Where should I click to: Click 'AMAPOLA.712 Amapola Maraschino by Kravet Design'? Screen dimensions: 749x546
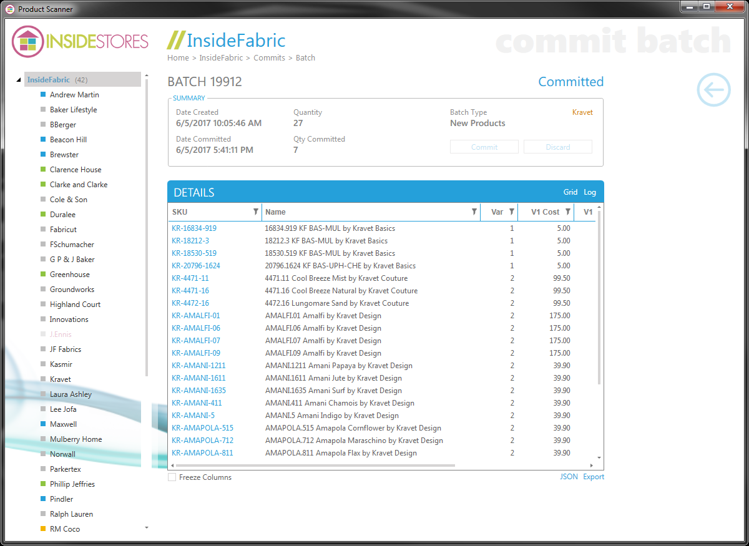(x=354, y=441)
